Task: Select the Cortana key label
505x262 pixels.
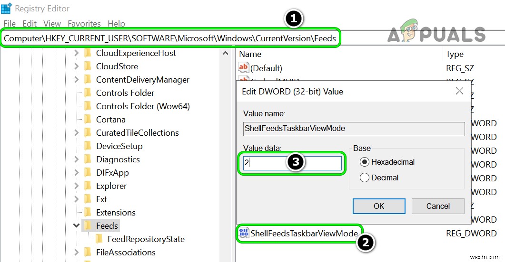Action: click(x=111, y=120)
